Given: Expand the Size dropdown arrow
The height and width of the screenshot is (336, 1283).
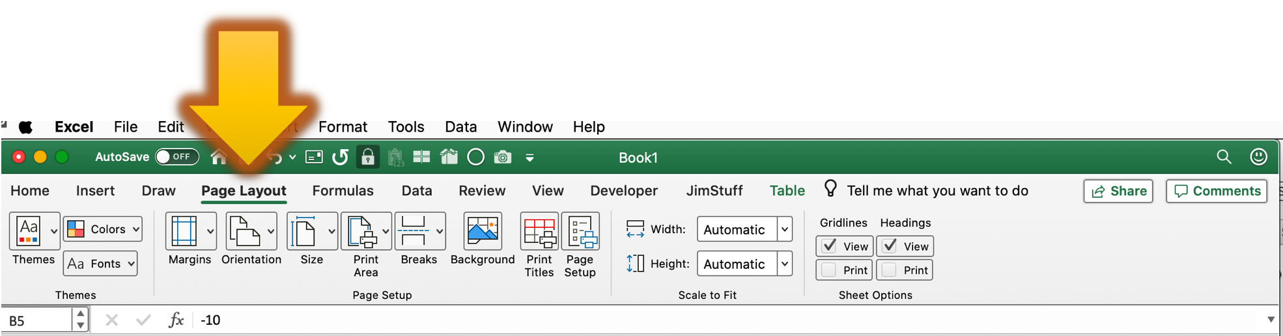Looking at the screenshot, I should [x=331, y=231].
